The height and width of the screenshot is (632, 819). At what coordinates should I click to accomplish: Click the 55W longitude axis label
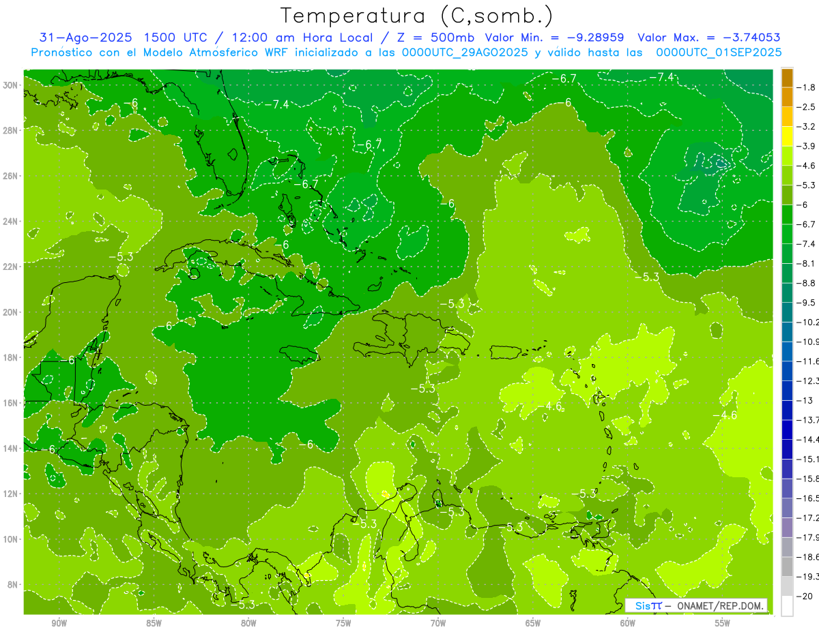coord(723,624)
